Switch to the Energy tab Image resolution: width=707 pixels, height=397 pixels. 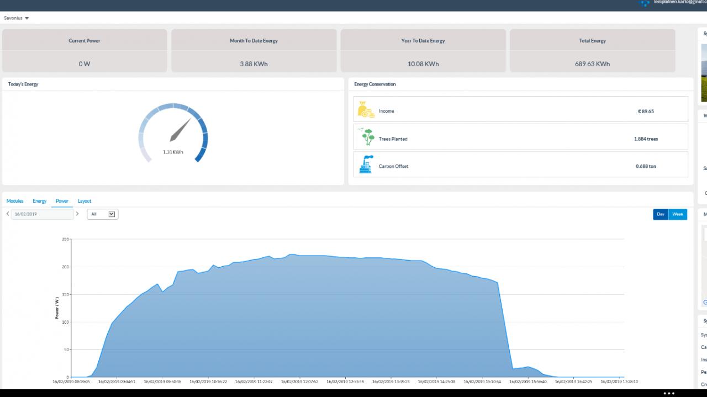point(39,201)
